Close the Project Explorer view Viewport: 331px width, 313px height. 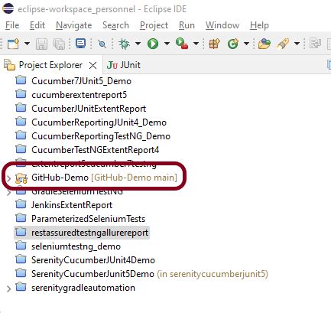(93, 66)
